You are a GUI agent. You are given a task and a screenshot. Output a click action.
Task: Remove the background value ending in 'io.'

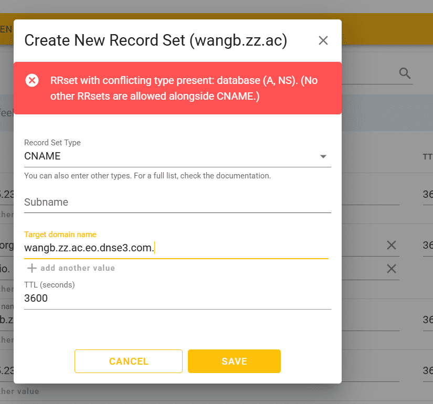click(391, 269)
